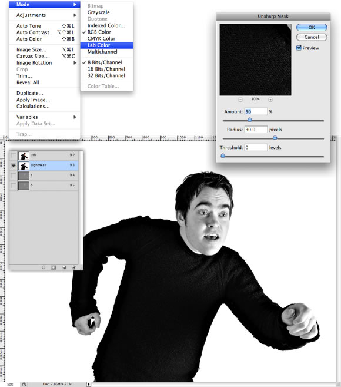Select the Lightness channel thumbnail
This screenshot has width=341, height=387.
pos(24,166)
